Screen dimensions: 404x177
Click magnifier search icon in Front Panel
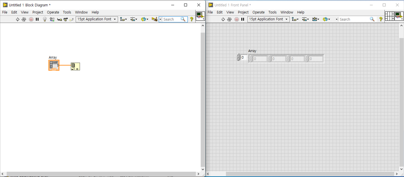tap(372, 19)
